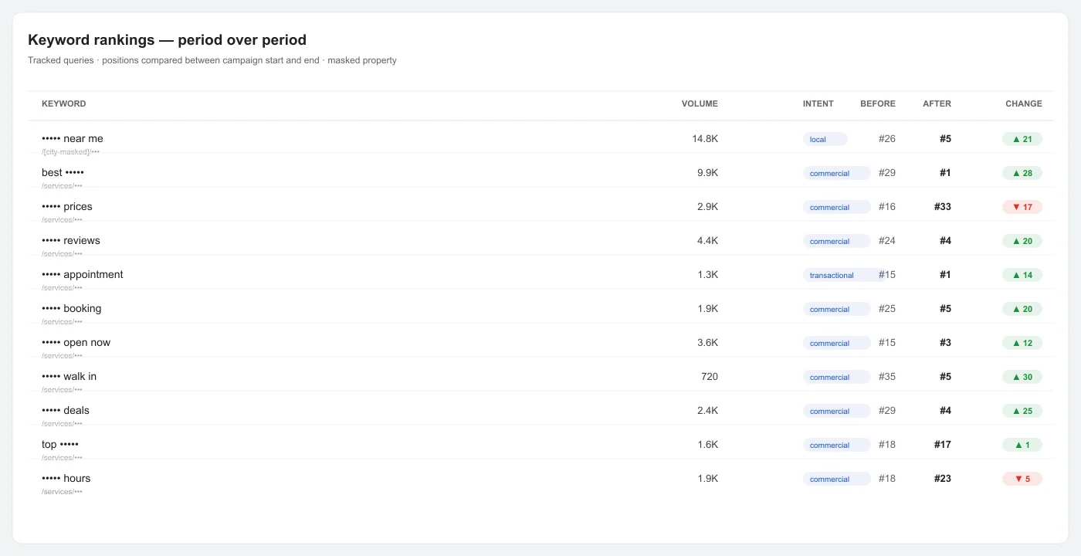This screenshot has width=1081, height=556.
Task: Open the '••••• open now' keyword
Action: tap(76, 343)
